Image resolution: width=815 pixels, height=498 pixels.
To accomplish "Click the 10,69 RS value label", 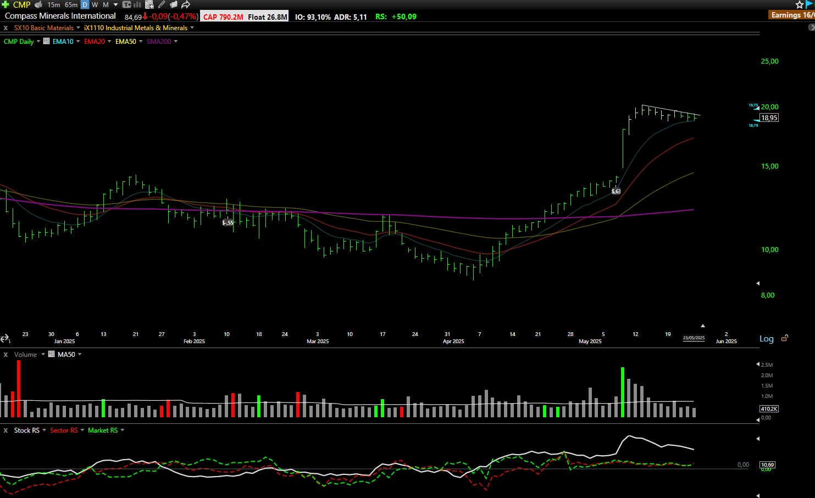I will coord(767,465).
